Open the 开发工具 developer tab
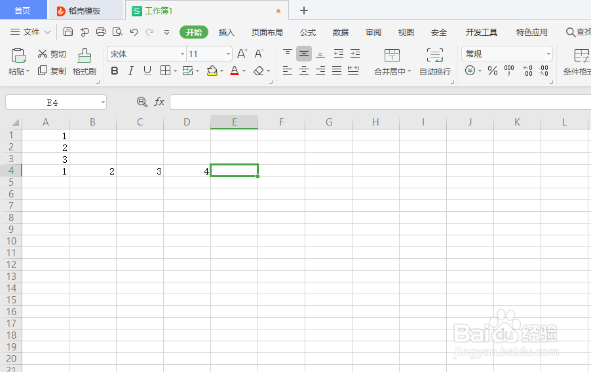 (x=481, y=32)
